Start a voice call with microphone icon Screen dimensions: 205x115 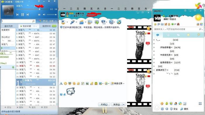pos(72,22)
